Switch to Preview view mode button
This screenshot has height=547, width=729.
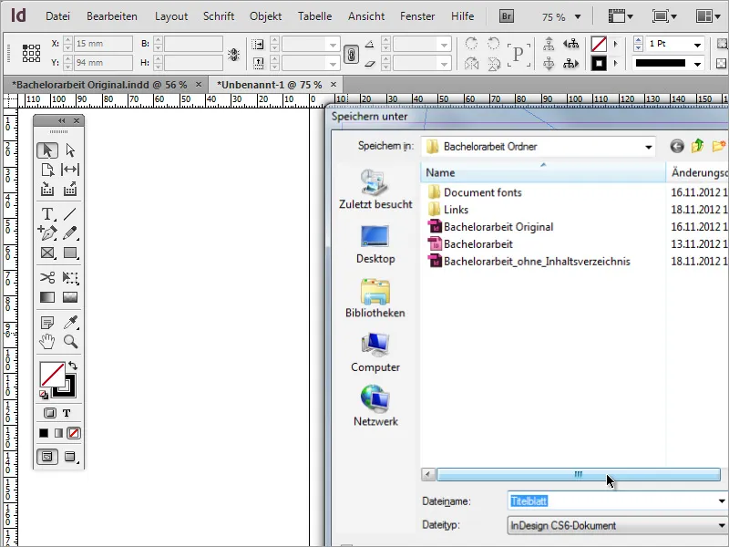[x=70, y=457]
